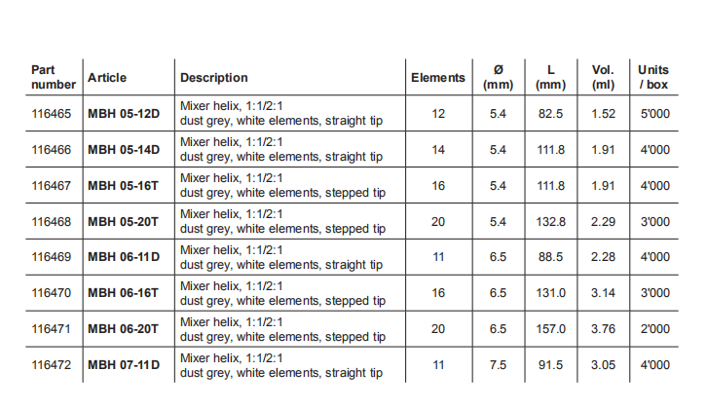This screenshot has height=409, width=707.
Task: Select the MBH 05-20T description cell
Action: pos(282,221)
